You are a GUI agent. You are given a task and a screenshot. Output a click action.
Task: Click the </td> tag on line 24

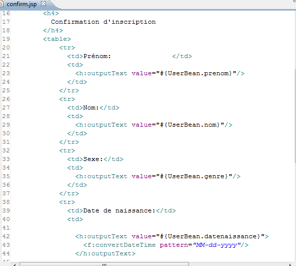click(x=77, y=82)
